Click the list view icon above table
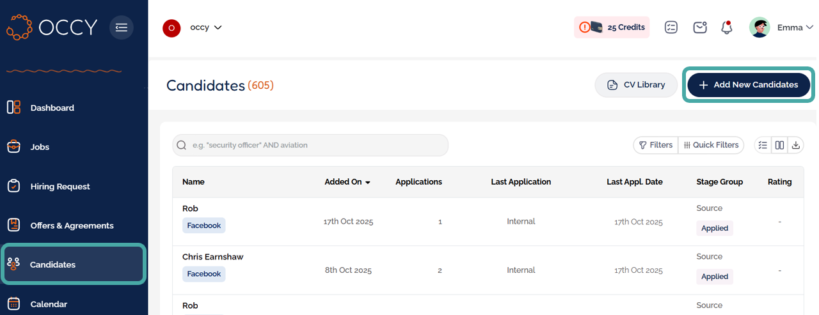The height and width of the screenshot is (315, 819). click(763, 145)
